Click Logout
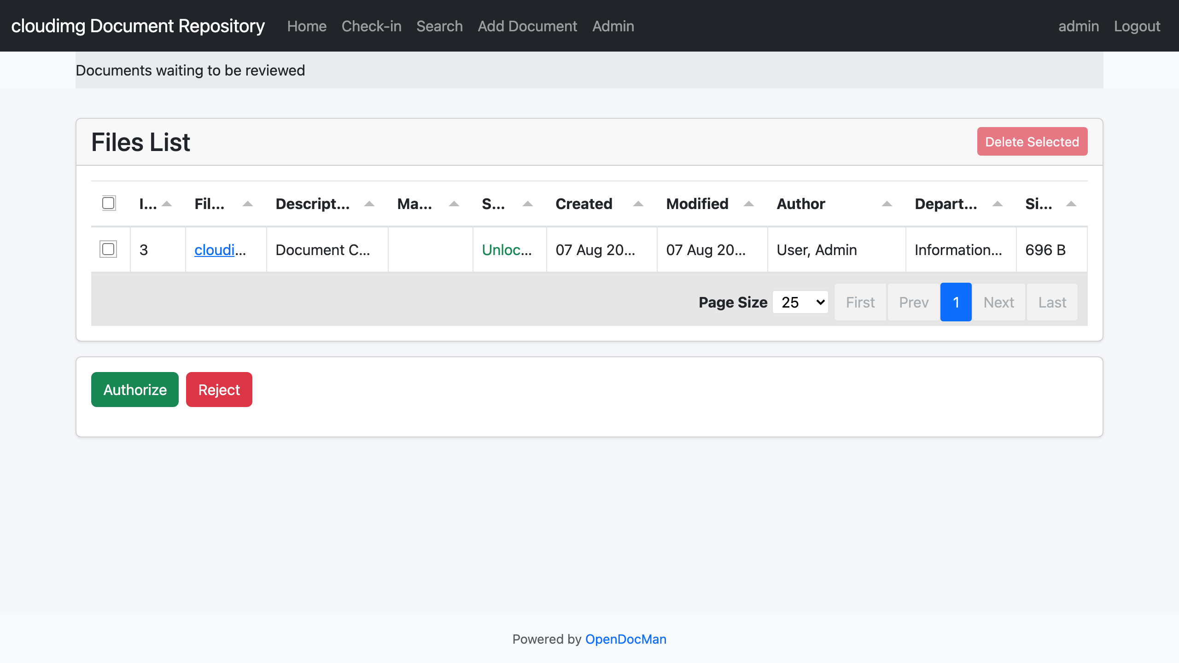This screenshot has height=663, width=1179. pos(1137,26)
